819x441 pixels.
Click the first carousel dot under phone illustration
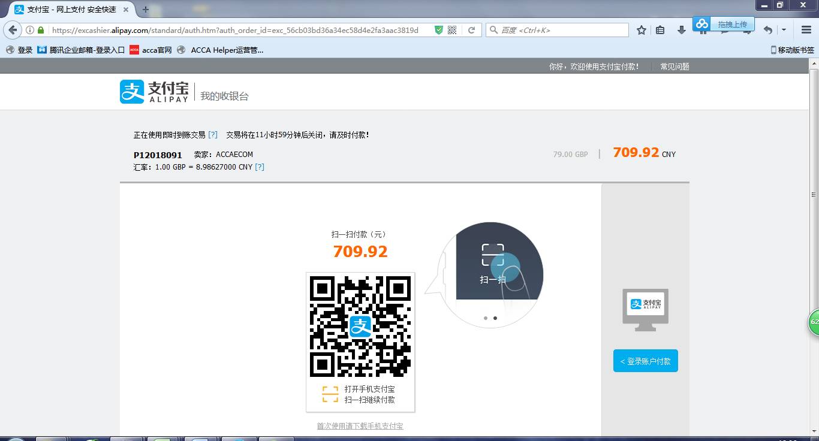485,318
